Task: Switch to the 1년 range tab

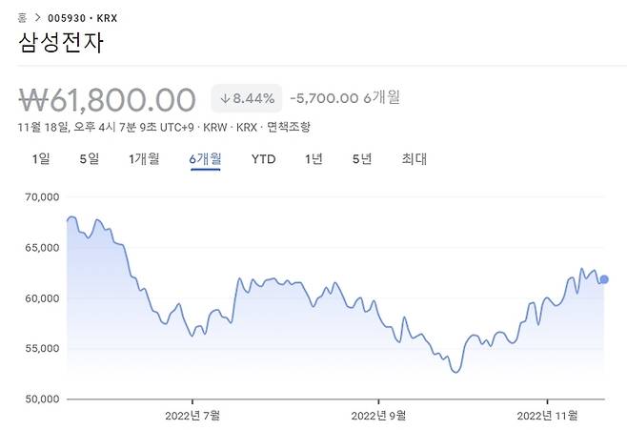Action: pyautogui.click(x=313, y=159)
